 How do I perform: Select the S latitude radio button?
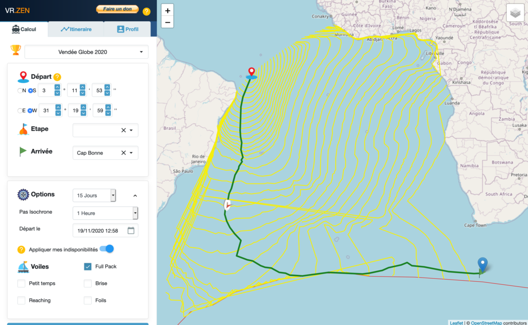tap(30, 91)
